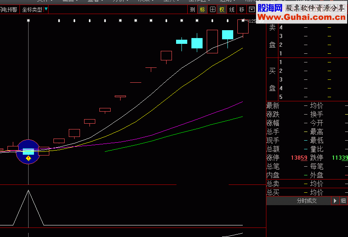Click the 最高 high price label
Screen dimensions: 348x237
tap(317, 132)
